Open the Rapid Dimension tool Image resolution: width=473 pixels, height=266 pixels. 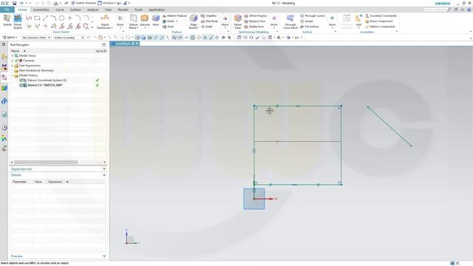(x=105, y=21)
